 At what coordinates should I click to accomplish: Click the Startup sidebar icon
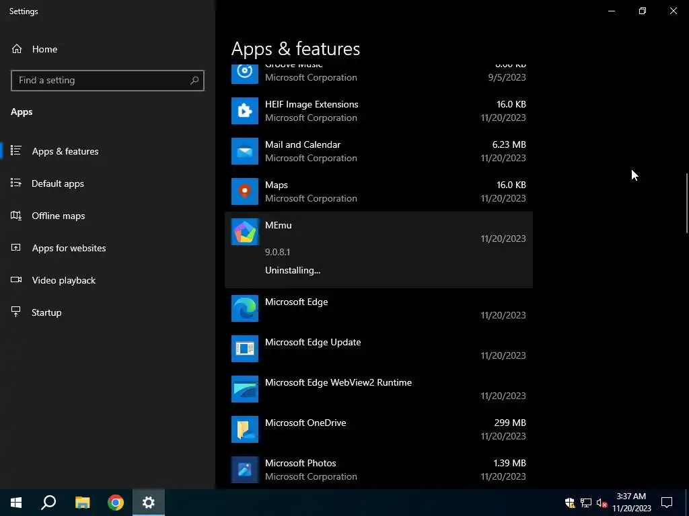point(16,312)
